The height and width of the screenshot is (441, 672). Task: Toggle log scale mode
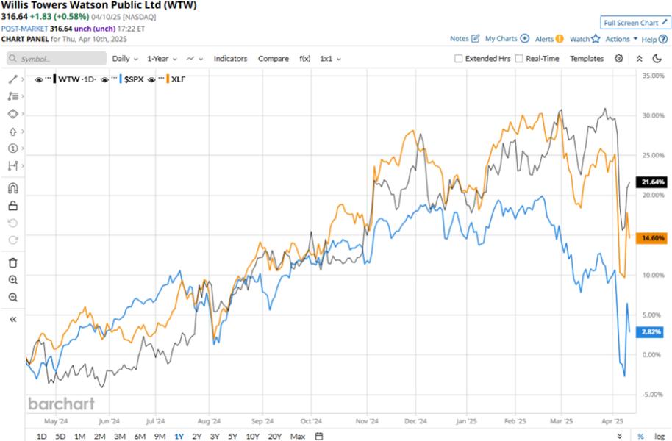660,437
